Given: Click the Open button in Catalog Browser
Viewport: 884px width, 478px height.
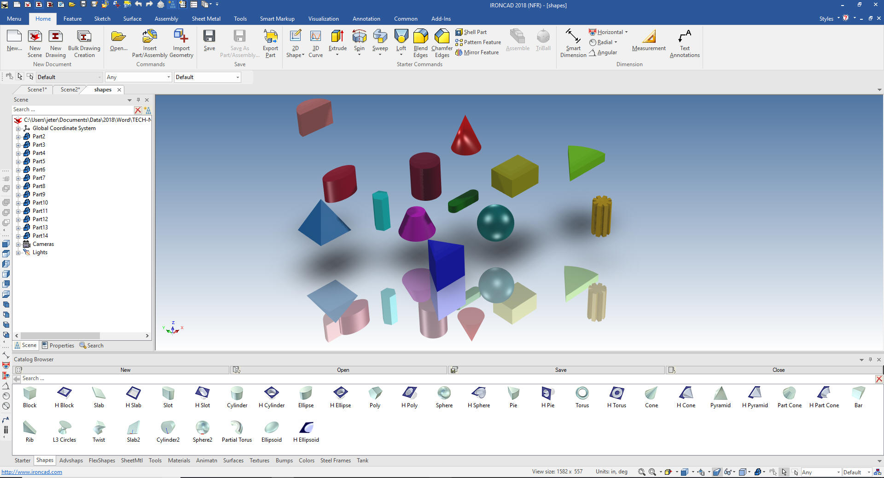Looking at the screenshot, I should click(x=343, y=370).
